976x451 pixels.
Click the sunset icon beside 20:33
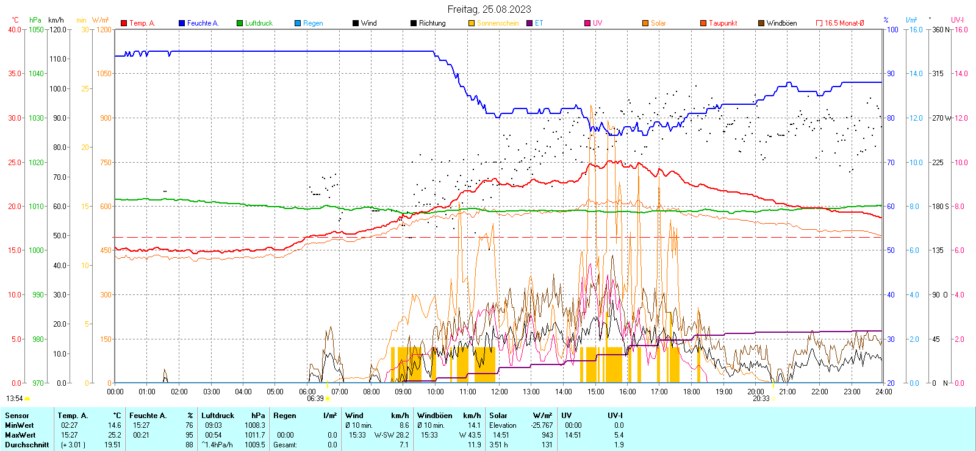pyautogui.click(x=773, y=399)
